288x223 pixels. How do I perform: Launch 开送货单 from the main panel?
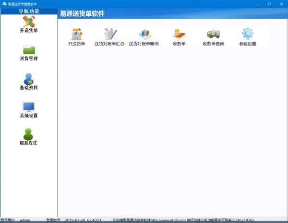77,37
